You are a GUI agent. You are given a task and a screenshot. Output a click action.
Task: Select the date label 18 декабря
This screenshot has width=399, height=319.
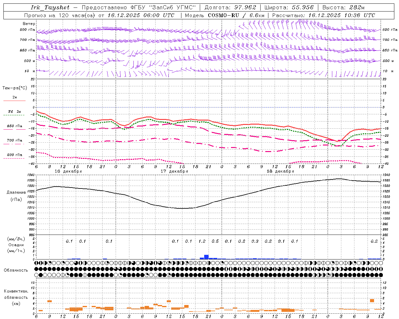point(280,171)
